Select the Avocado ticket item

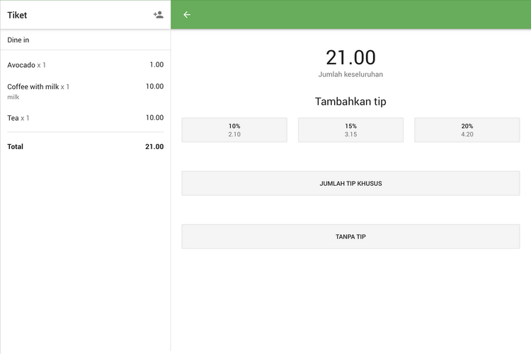click(26, 65)
